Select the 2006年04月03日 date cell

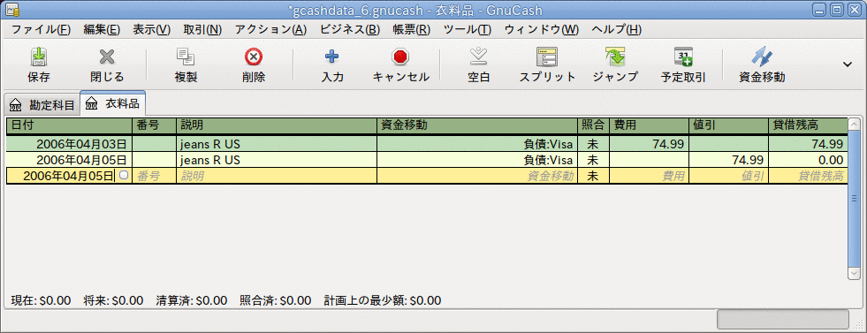69,144
